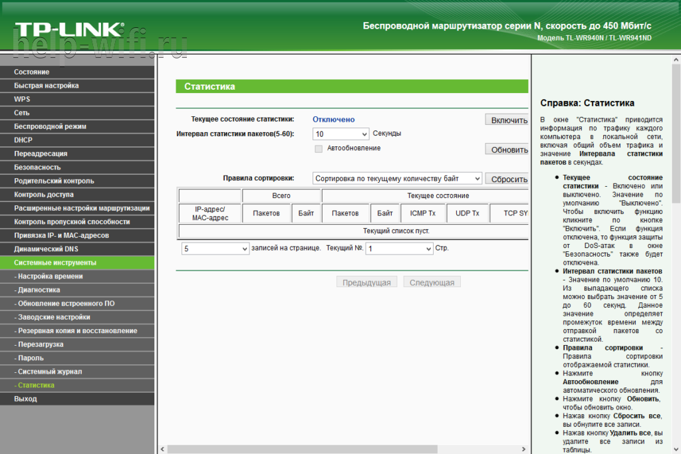
Task: Click Выход to log out
Action: pyautogui.click(x=26, y=399)
